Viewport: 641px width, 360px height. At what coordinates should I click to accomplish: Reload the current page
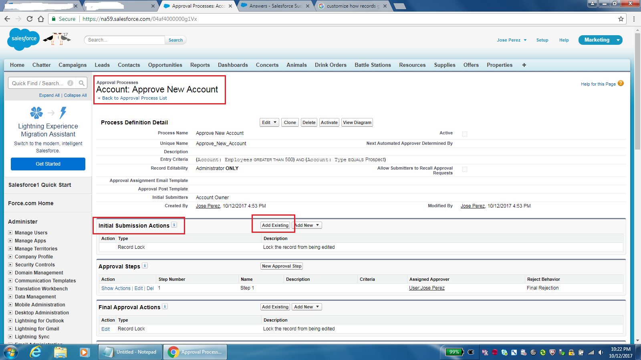point(30,19)
